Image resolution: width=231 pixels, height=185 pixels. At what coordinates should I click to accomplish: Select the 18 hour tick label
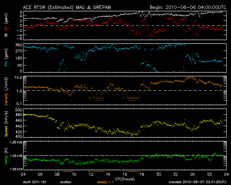(x=142, y=175)
